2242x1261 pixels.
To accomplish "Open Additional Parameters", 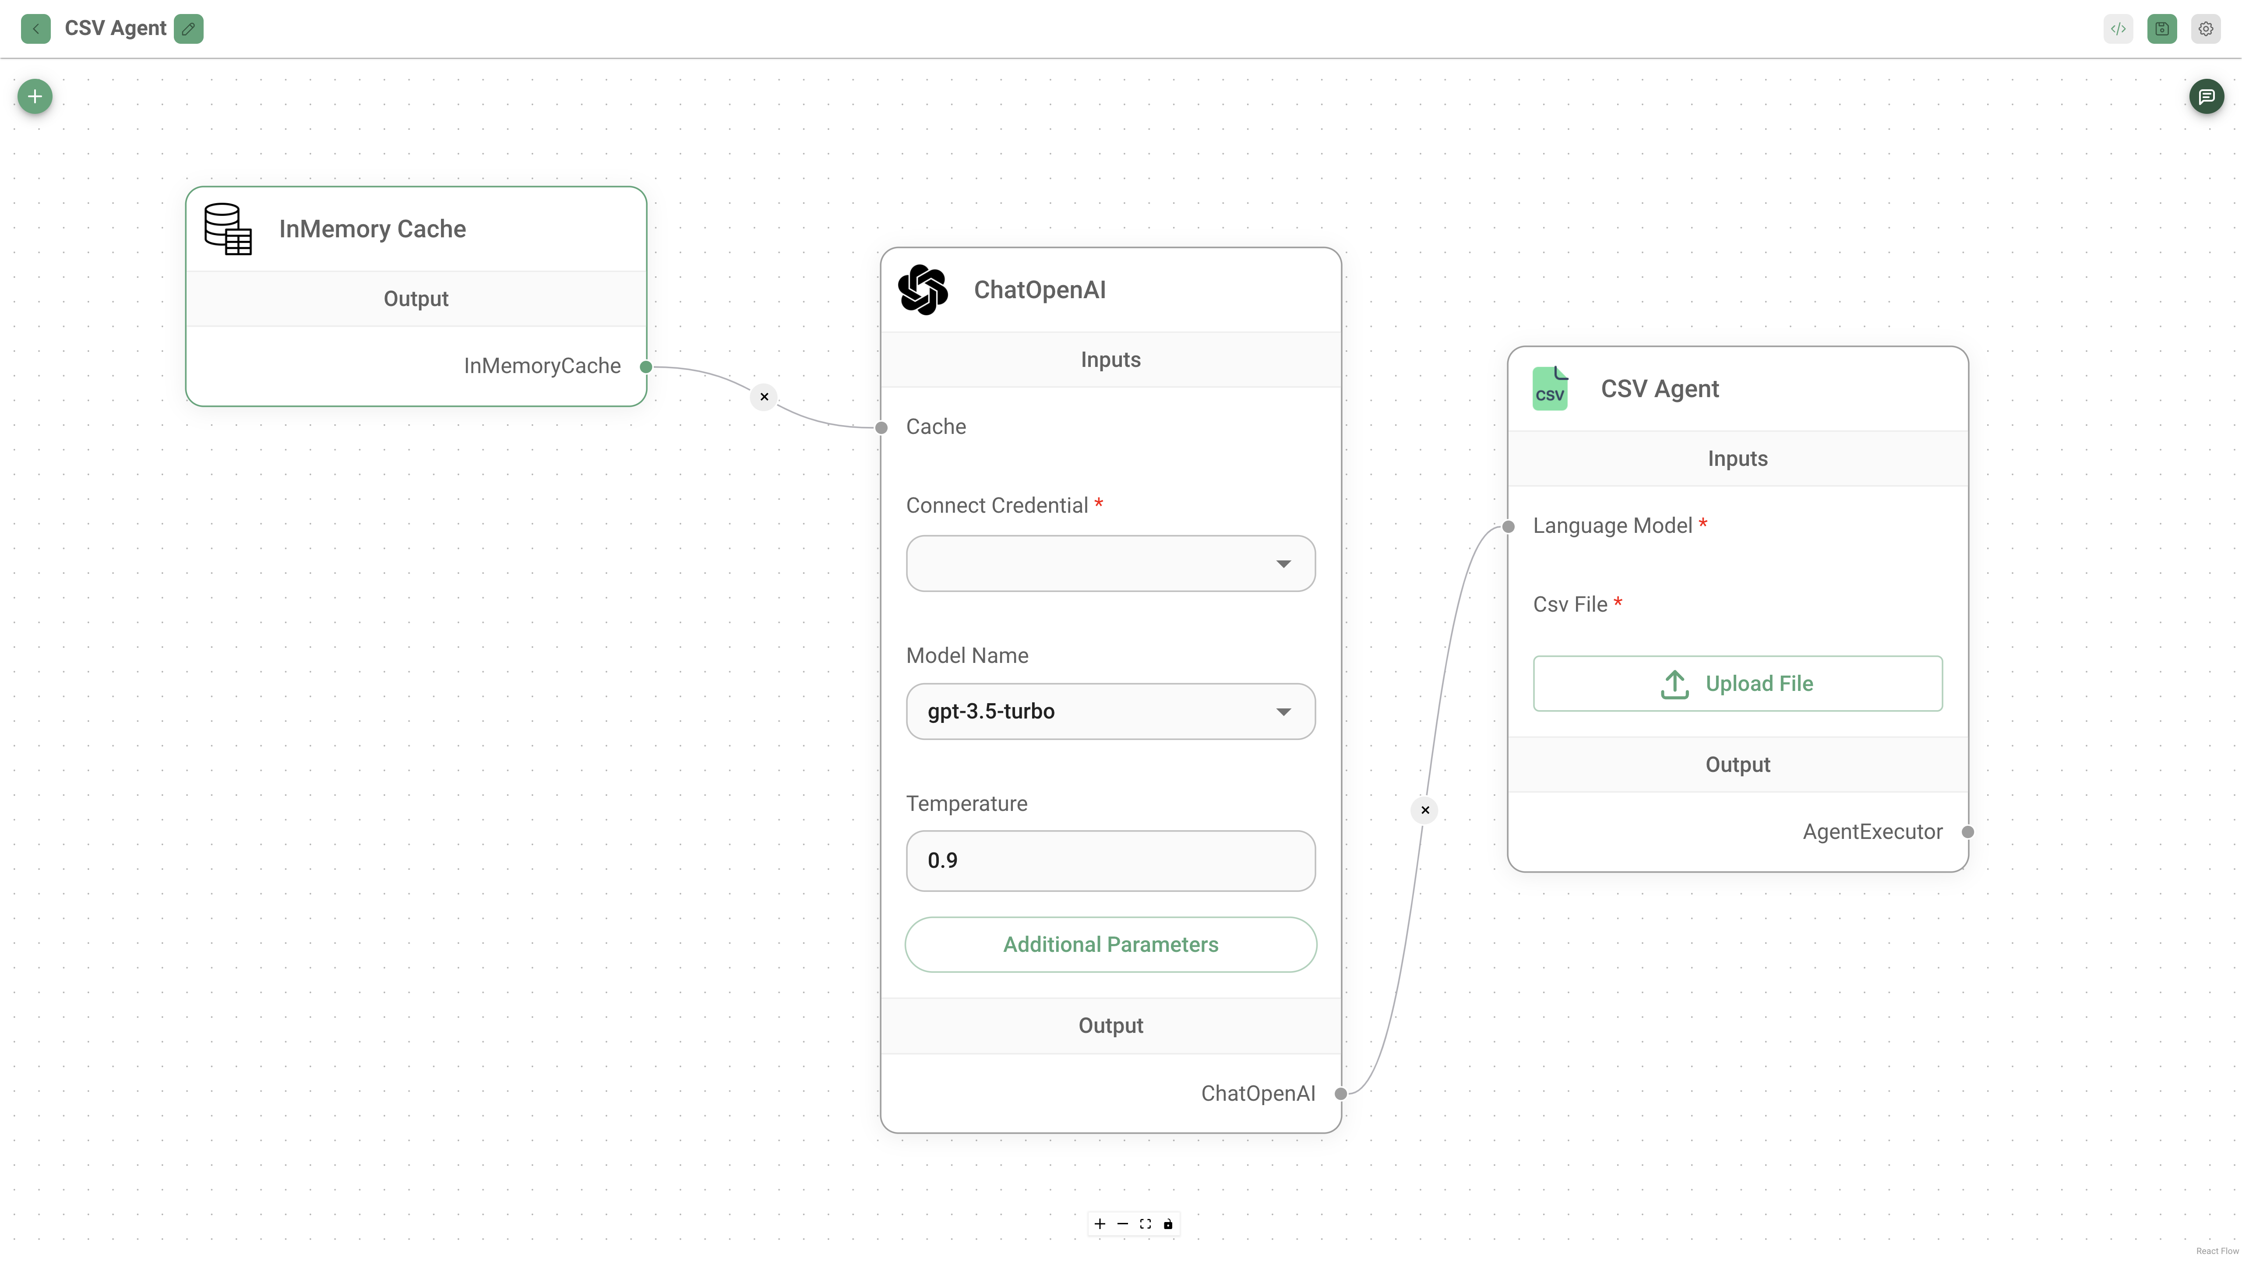I will coord(1110,945).
